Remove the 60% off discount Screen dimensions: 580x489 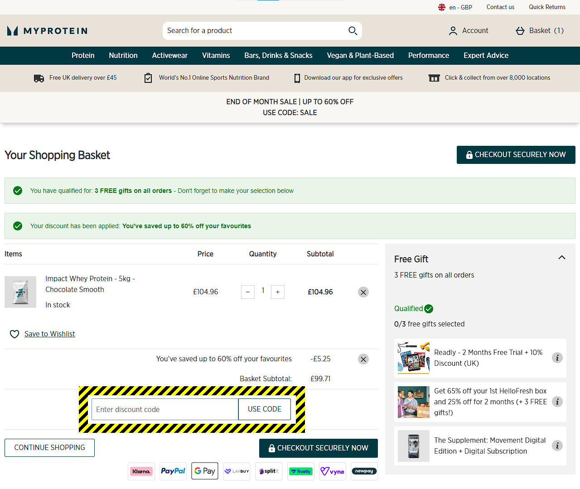click(x=363, y=359)
